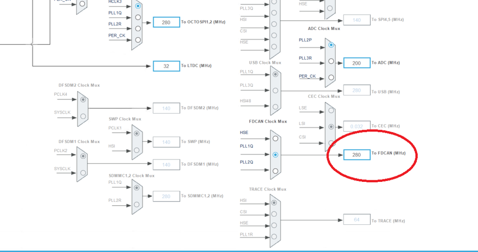Click the 'DFSDM2 Clock Mux' title
478x252 pixels.
pyautogui.click(x=79, y=85)
